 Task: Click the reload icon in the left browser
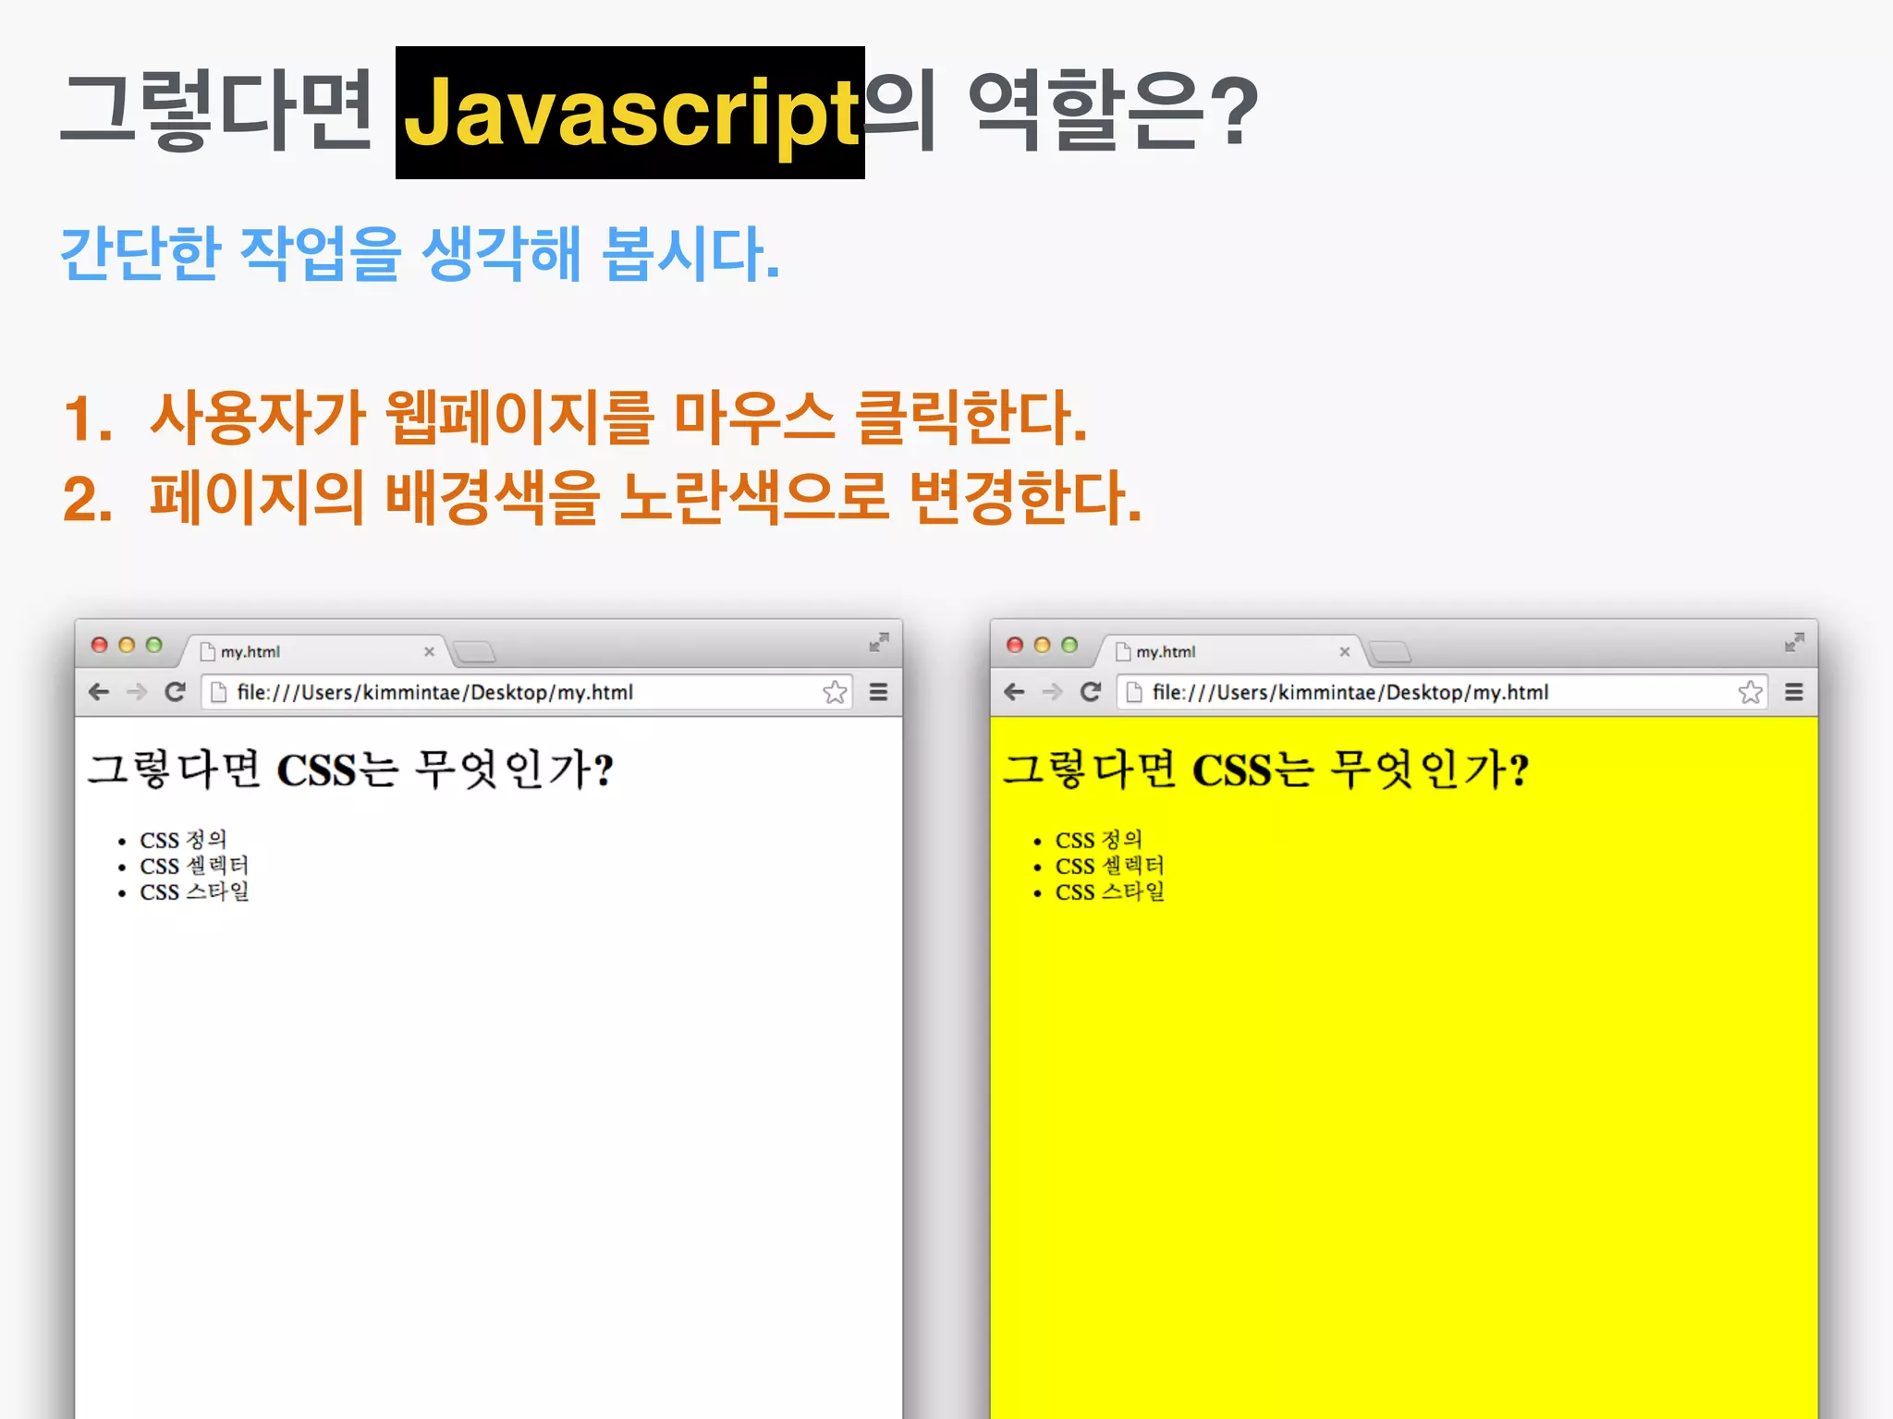[x=175, y=692]
